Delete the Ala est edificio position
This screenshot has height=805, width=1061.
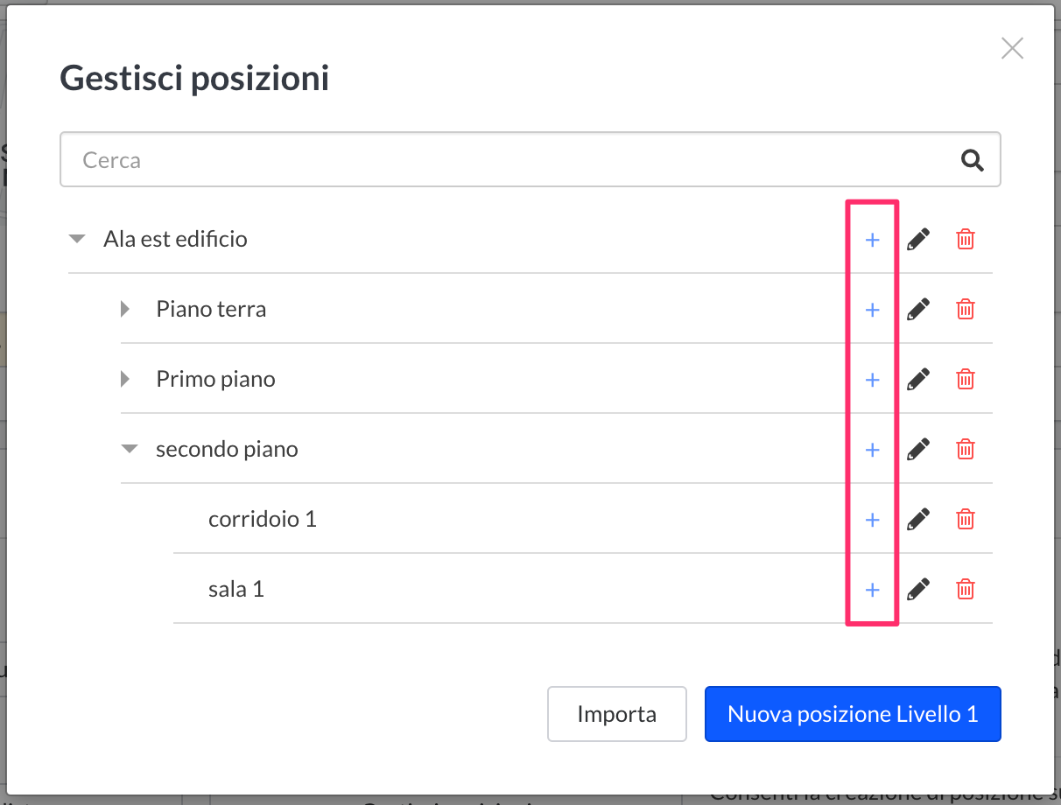pos(965,239)
